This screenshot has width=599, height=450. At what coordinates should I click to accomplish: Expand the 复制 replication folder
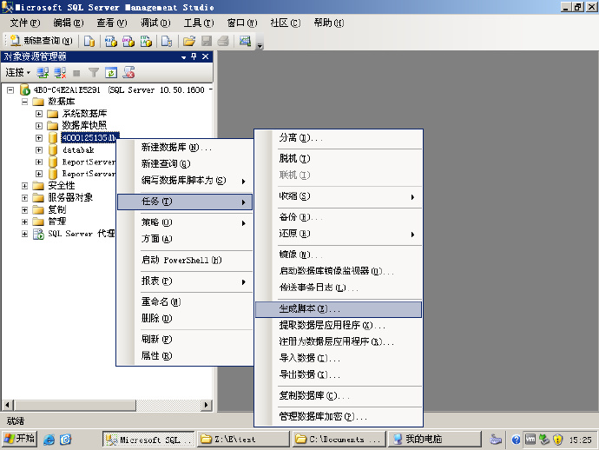(25, 210)
